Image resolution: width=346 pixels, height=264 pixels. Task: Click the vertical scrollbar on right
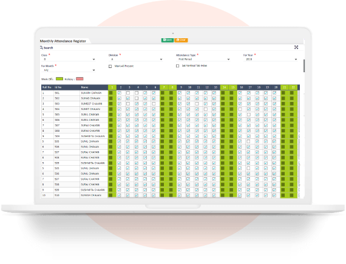point(304,66)
